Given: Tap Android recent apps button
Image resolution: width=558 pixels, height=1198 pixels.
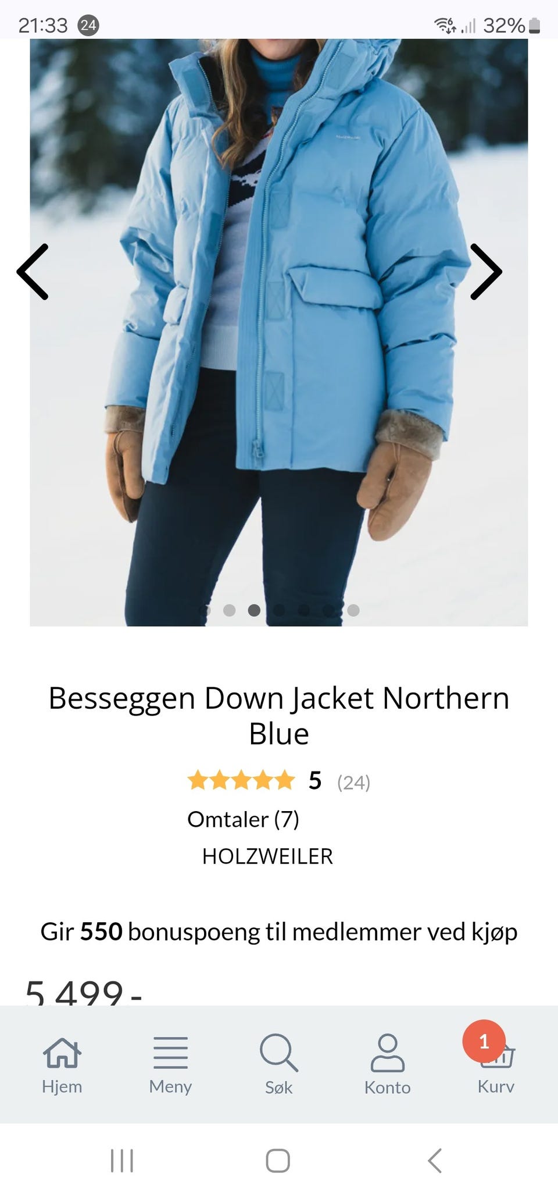Looking at the screenshot, I should 121,1160.
